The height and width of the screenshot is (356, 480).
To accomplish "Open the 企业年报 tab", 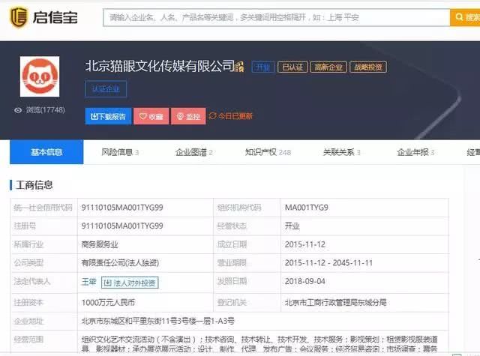I will (x=415, y=152).
